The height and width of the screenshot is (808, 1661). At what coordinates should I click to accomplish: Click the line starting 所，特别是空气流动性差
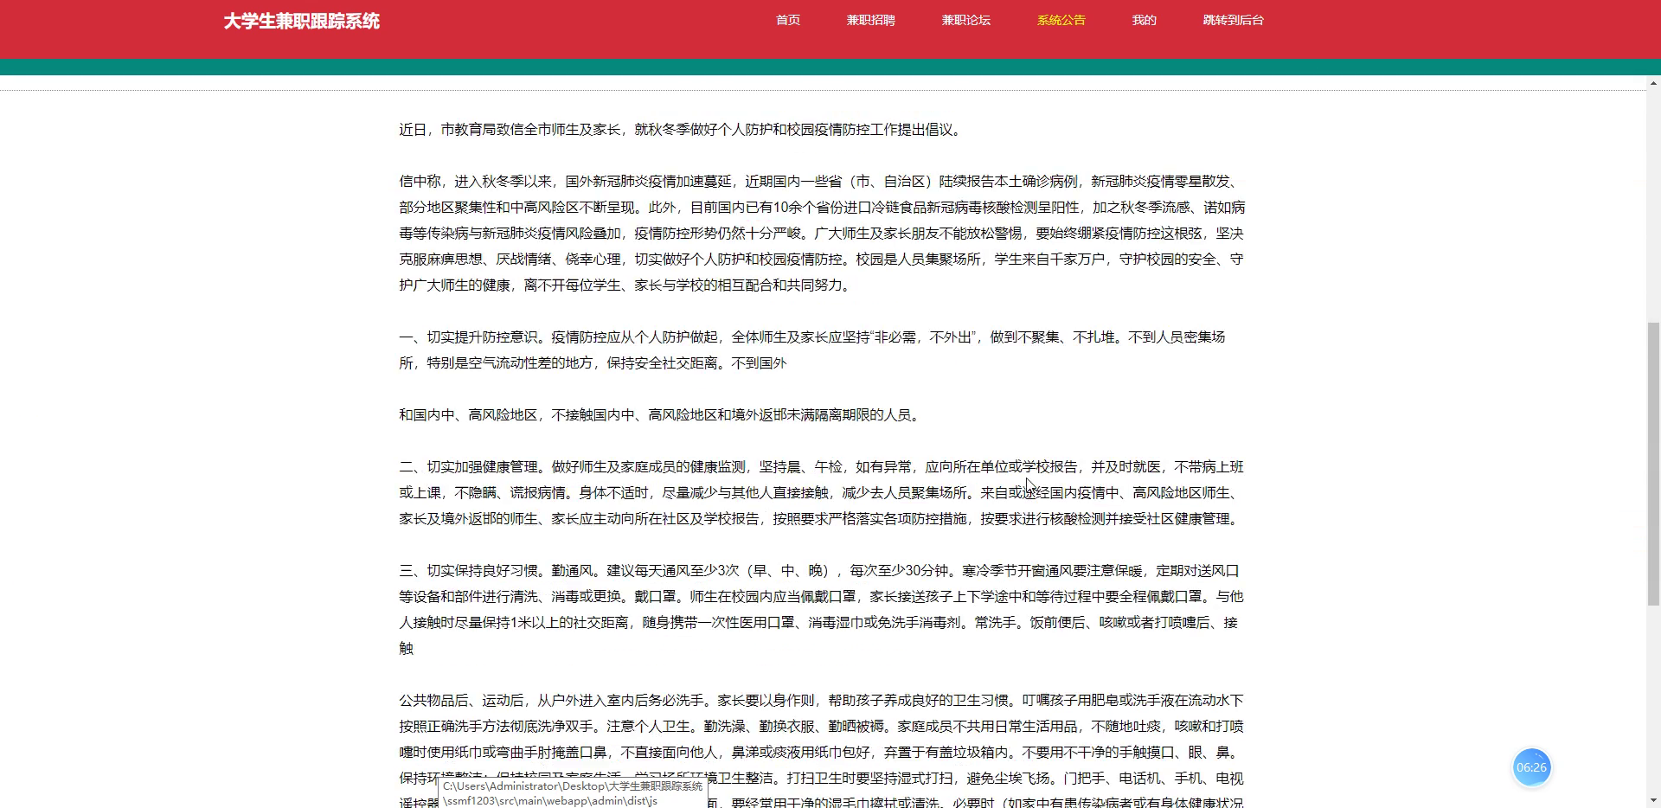point(593,363)
